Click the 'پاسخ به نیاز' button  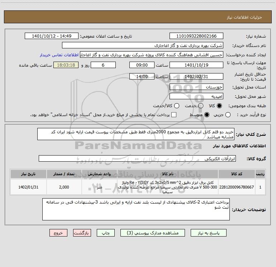(x=208, y=233)
